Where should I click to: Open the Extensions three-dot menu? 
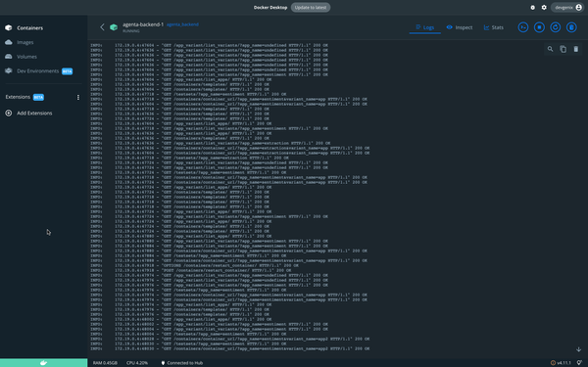point(78,97)
